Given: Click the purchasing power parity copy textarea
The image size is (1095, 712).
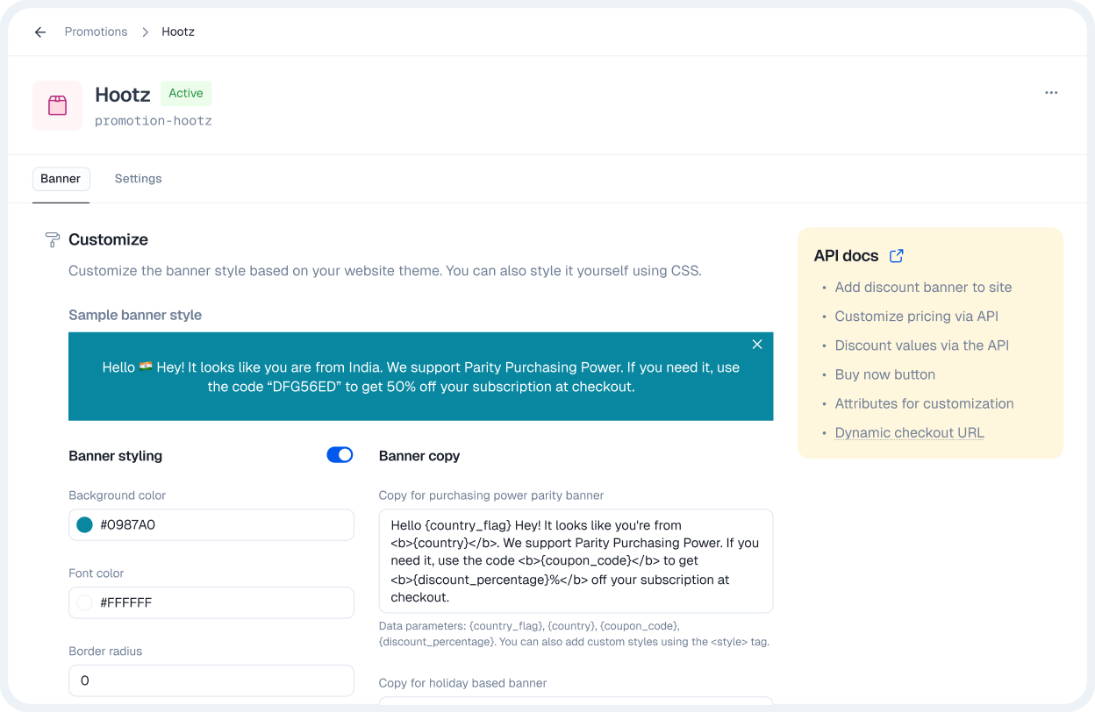Looking at the screenshot, I should click(576, 561).
